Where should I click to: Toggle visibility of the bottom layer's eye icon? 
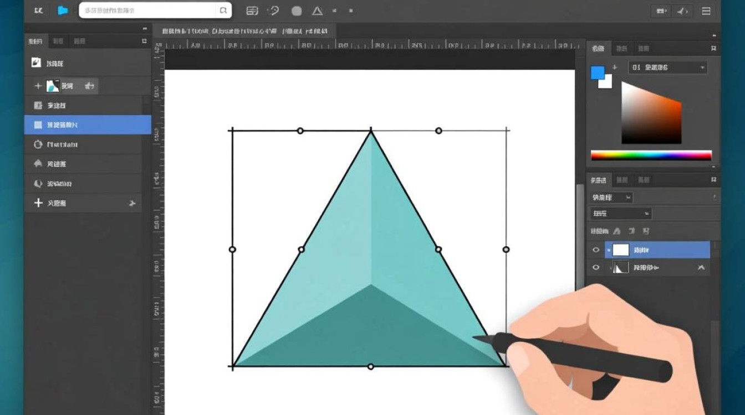(x=596, y=268)
